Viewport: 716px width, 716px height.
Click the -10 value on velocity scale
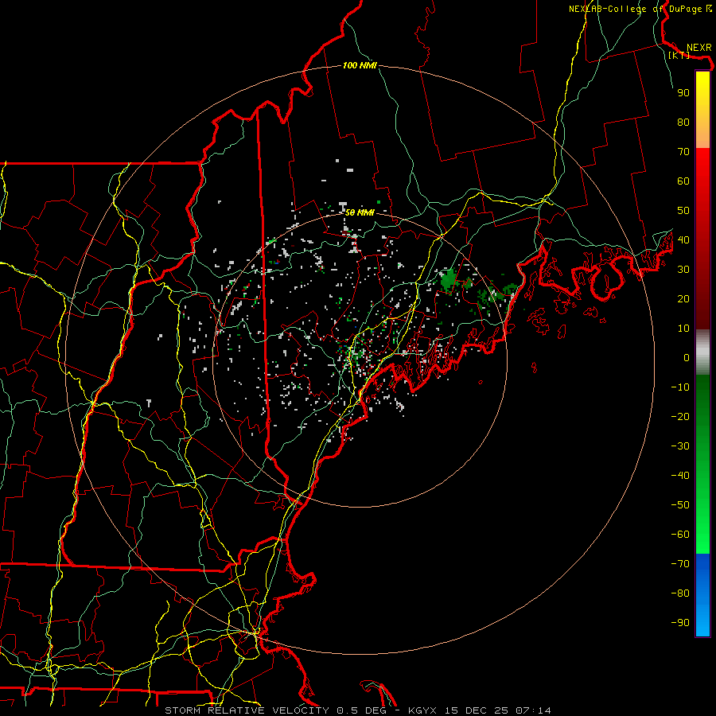coord(680,387)
